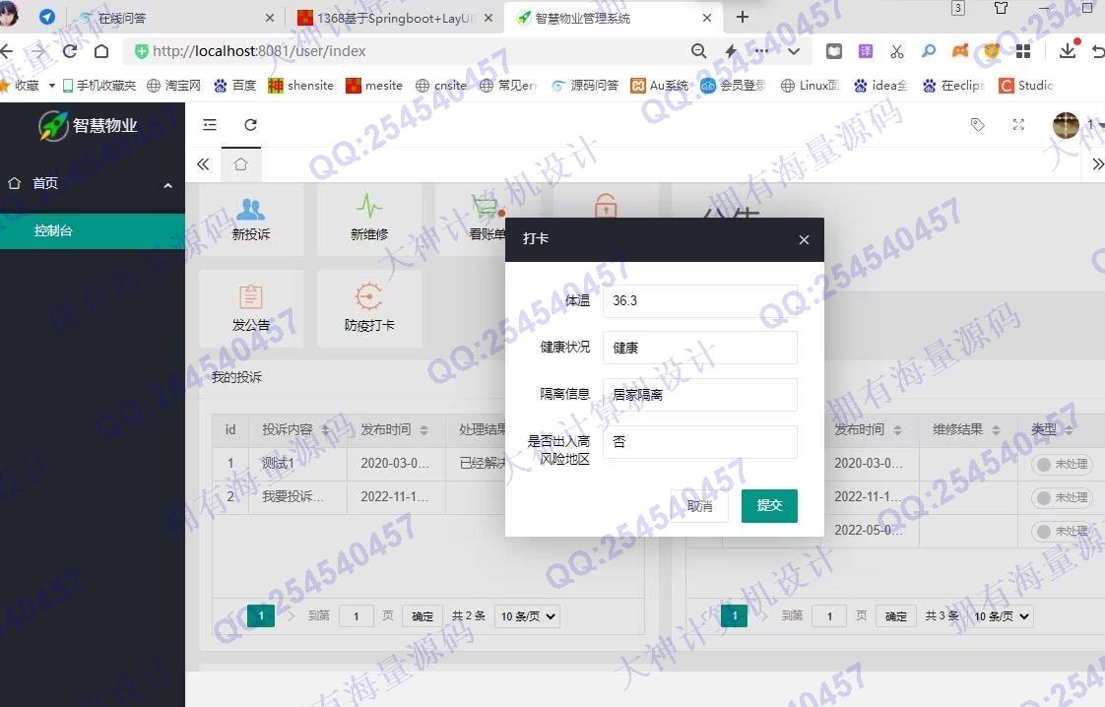Image resolution: width=1105 pixels, height=707 pixels.
Task: Open the tag icon in top bar
Action: [x=977, y=125]
